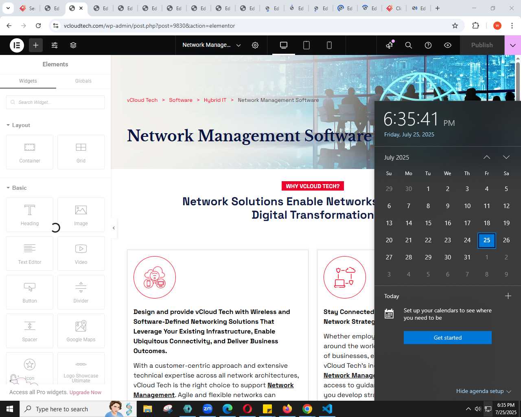The height and width of the screenshot is (417, 521).
Task: Select the Image widget
Action: pyautogui.click(x=81, y=215)
